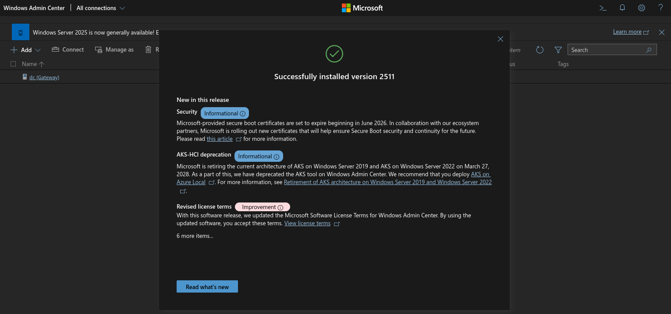This screenshot has height=314, width=671.
Task: Click the filter funnel icon
Action: (x=558, y=50)
